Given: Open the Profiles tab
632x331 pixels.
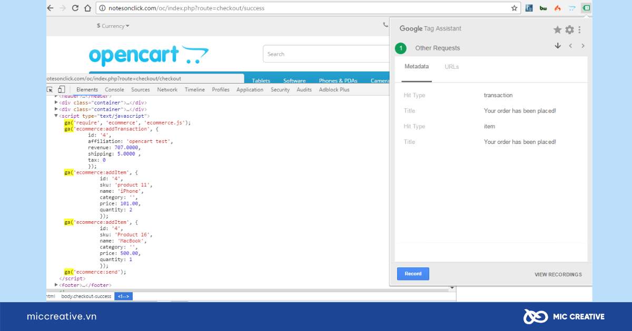Looking at the screenshot, I should tap(221, 90).
